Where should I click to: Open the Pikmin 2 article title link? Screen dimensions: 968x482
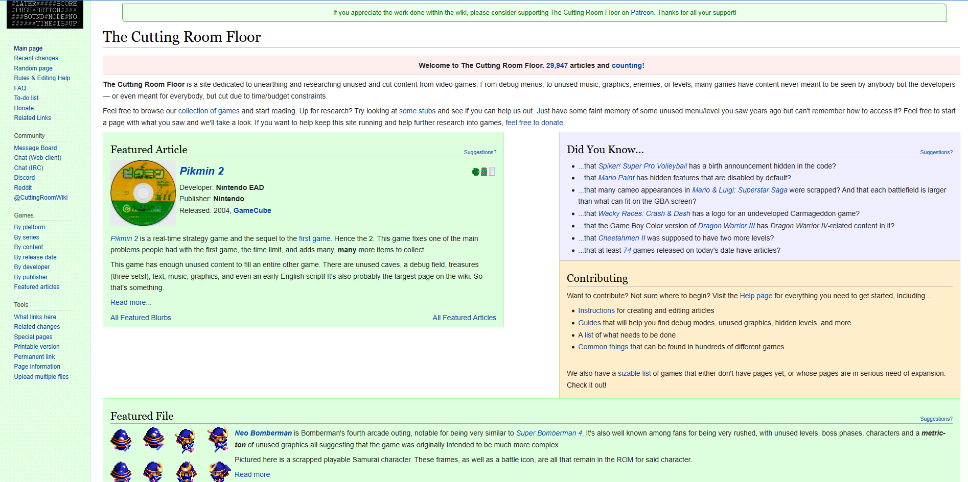coord(202,171)
